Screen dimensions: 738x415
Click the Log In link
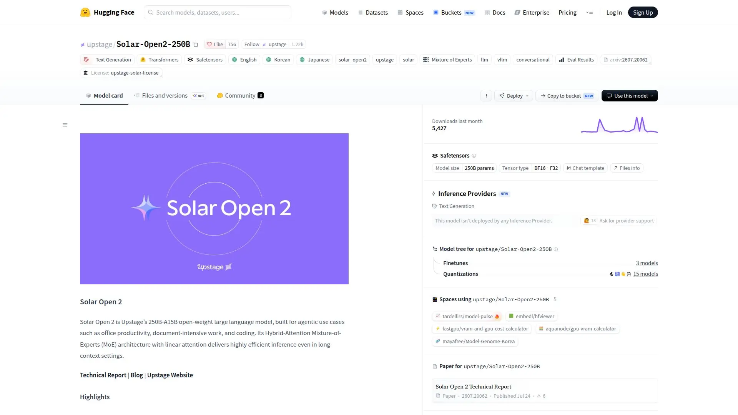point(614,12)
